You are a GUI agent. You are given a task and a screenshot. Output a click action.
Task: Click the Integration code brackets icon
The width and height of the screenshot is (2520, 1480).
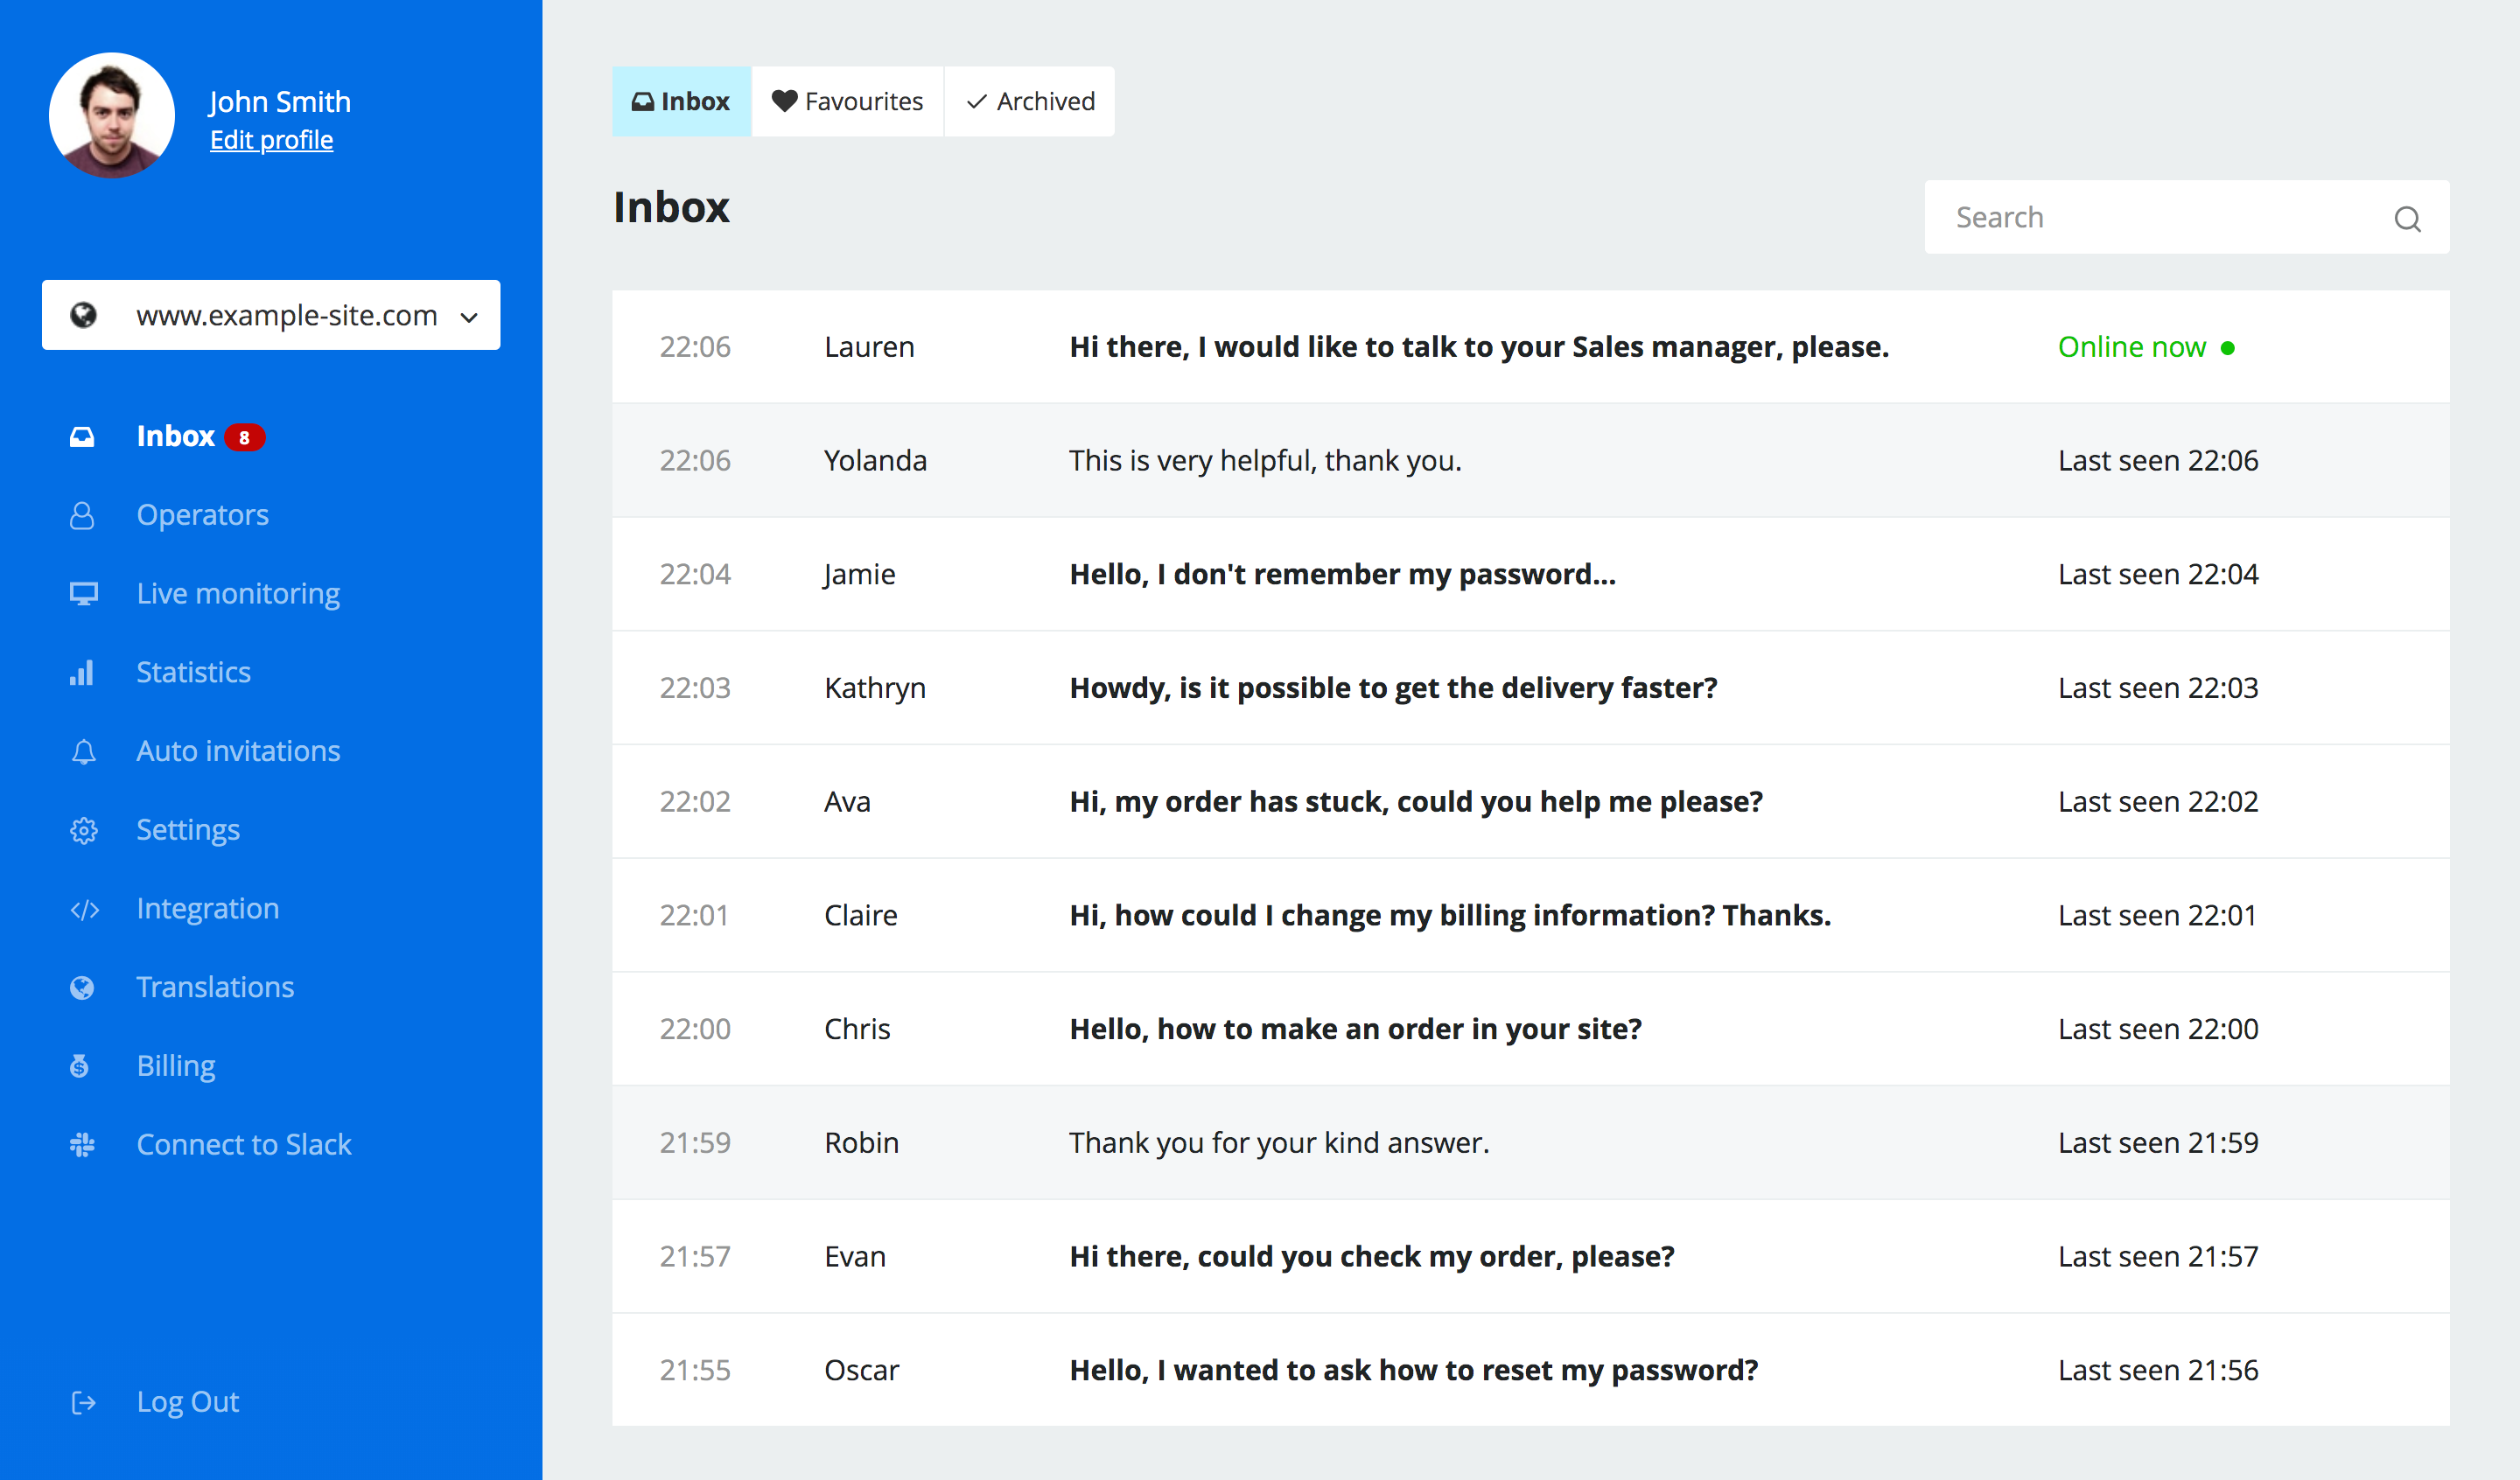click(84, 909)
